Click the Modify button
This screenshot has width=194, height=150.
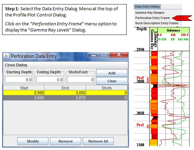[33, 141]
